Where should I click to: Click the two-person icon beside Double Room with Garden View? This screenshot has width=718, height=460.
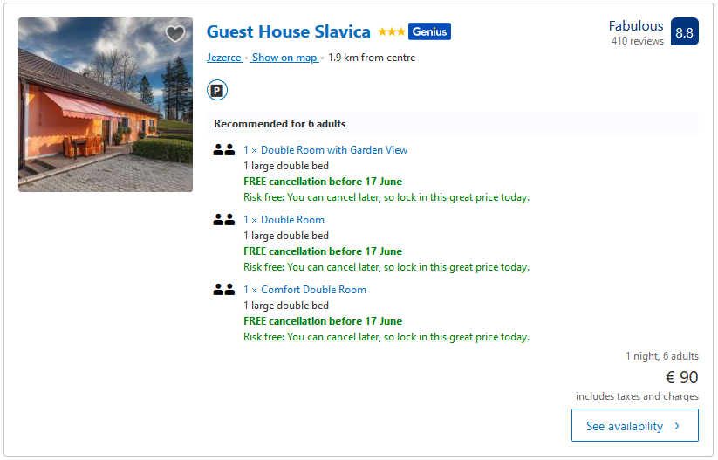[224, 150]
